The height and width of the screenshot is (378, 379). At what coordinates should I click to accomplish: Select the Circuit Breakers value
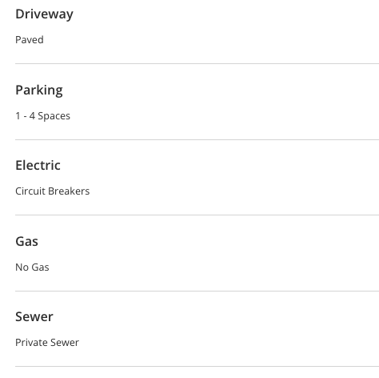point(53,191)
